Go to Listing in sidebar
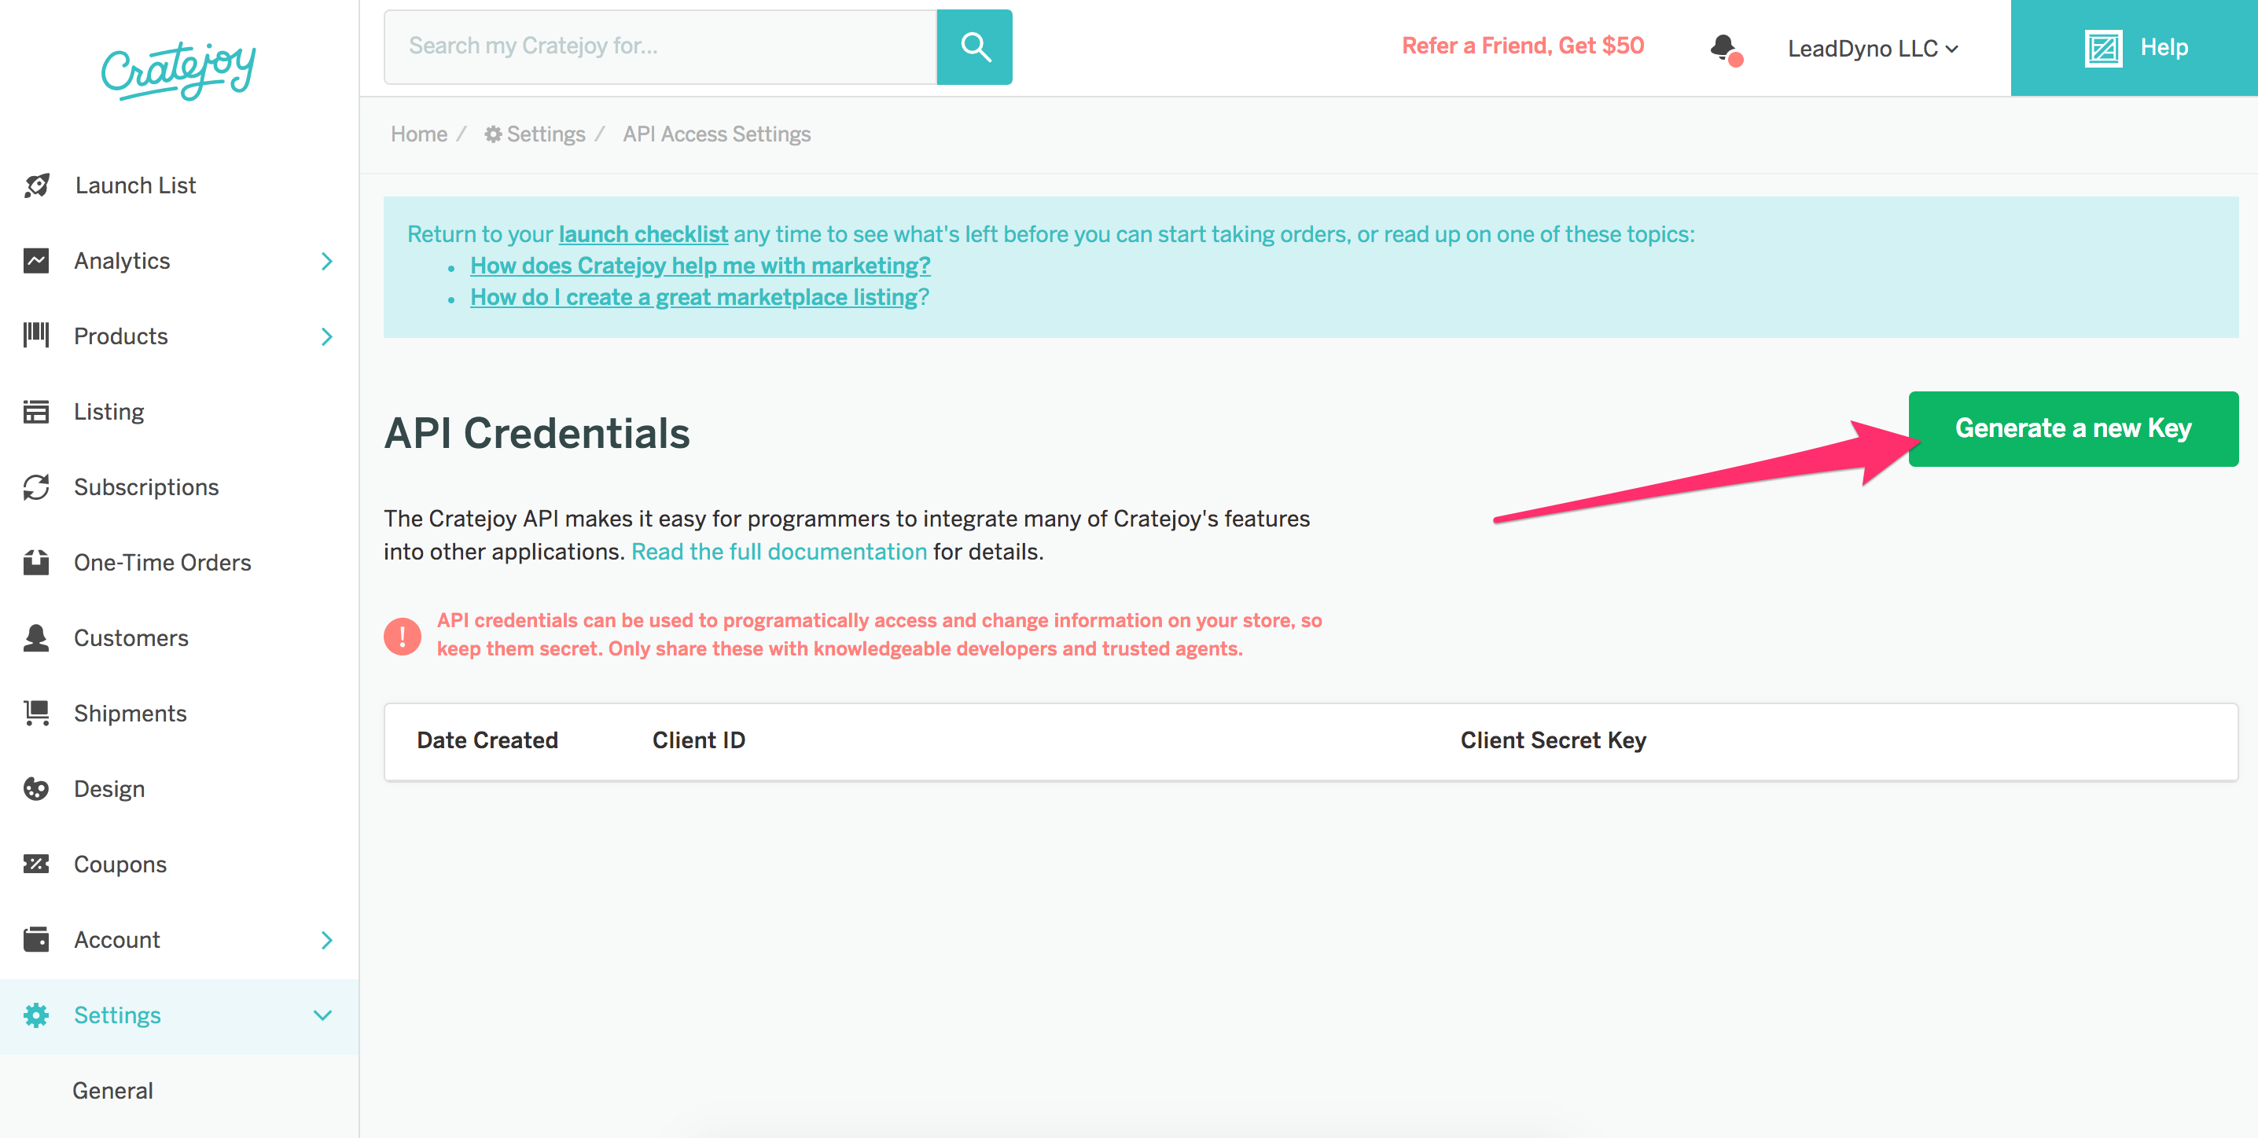 108,412
